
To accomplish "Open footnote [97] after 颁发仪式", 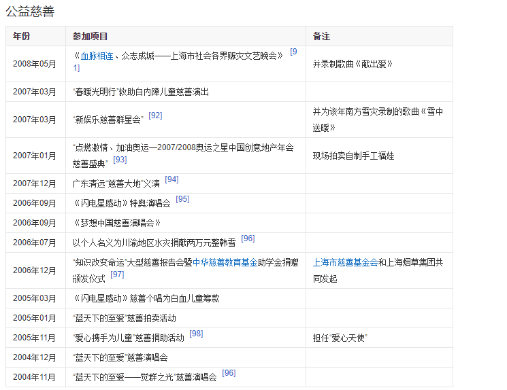I will click(x=117, y=274).
